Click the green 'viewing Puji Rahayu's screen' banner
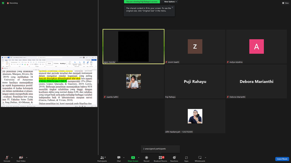 (x=142, y=2)
